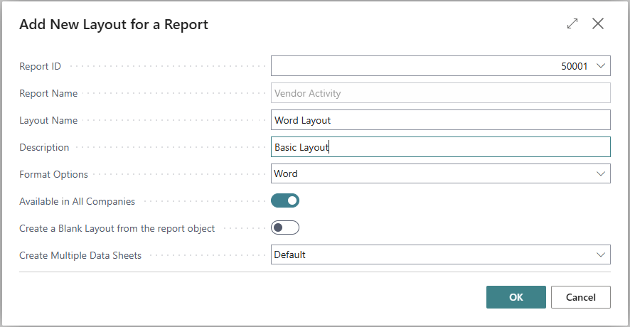Click the Layout Name label
Screen dimensions: 630x327
(x=48, y=120)
